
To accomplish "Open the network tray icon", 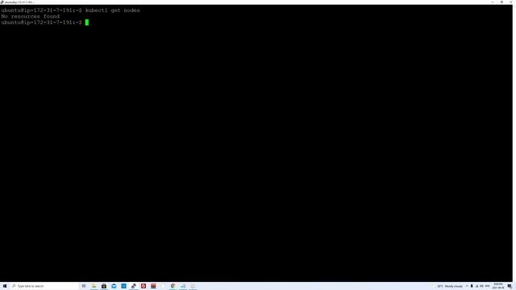I will (476, 287).
